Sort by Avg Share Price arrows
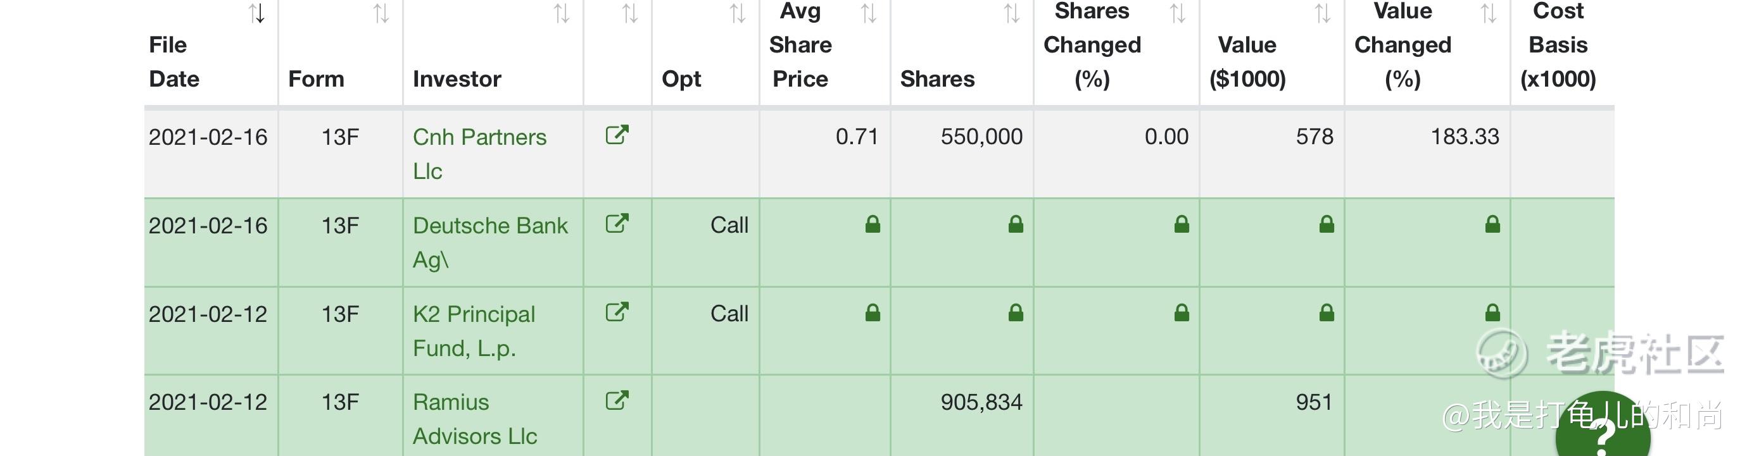 pyautogui.click(x=869, y=13)
